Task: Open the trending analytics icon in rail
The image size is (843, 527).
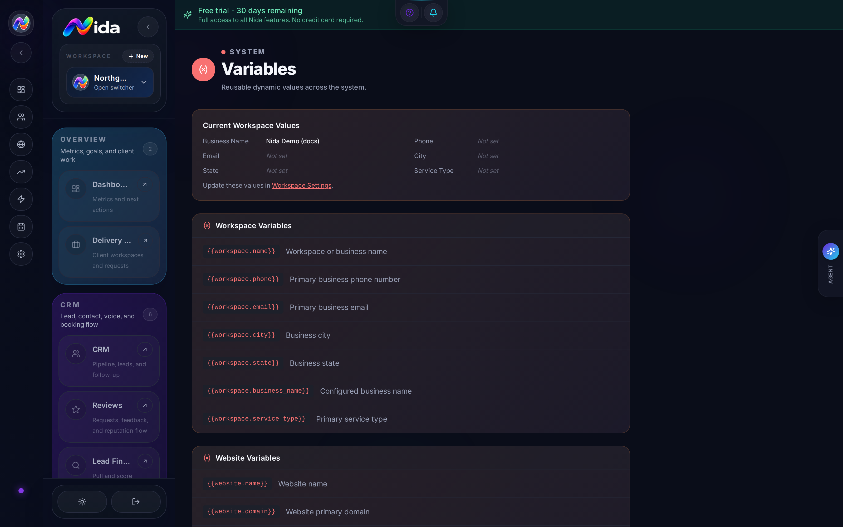Action: click(21, 172)
